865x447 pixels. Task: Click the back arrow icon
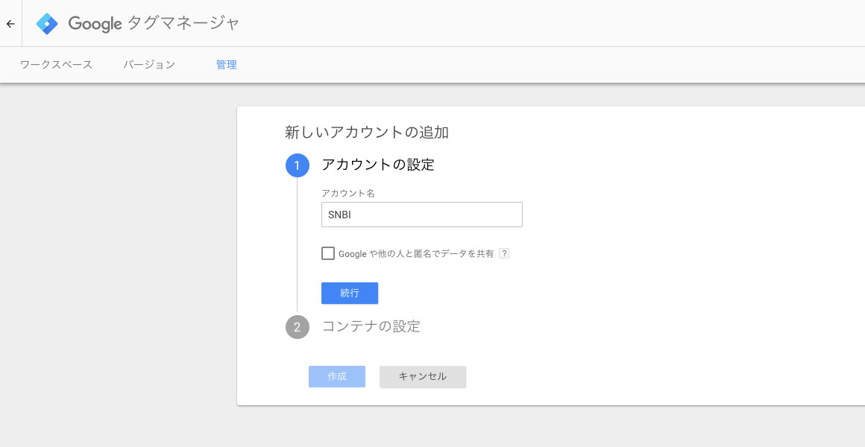click(x=10, y=24)
